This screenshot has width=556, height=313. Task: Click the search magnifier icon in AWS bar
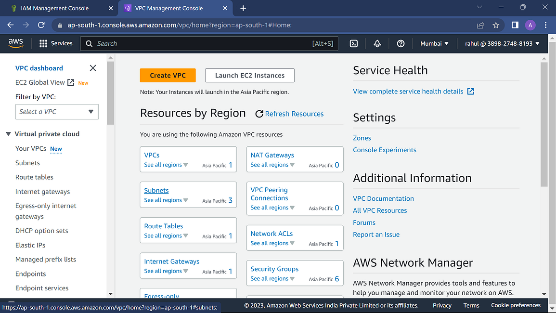(x=89, y=43)
